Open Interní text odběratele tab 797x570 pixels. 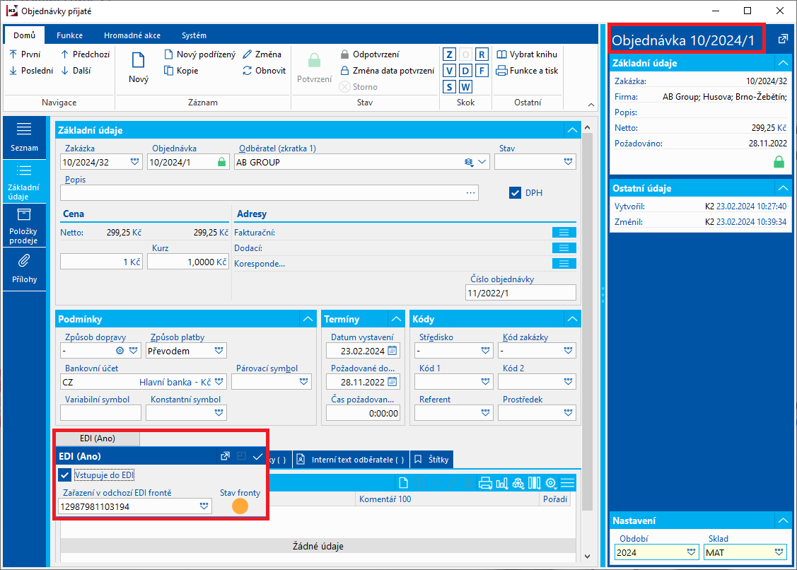click(351, 460)
